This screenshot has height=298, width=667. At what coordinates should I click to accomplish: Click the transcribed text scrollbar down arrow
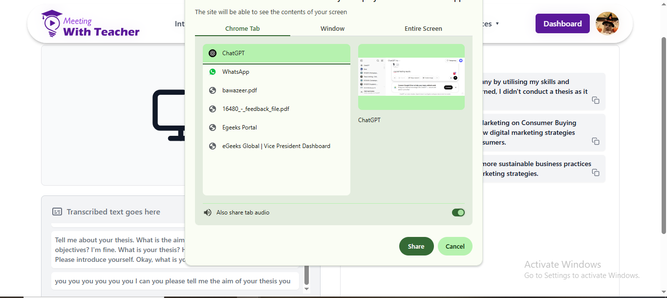[x=307, y=289]
